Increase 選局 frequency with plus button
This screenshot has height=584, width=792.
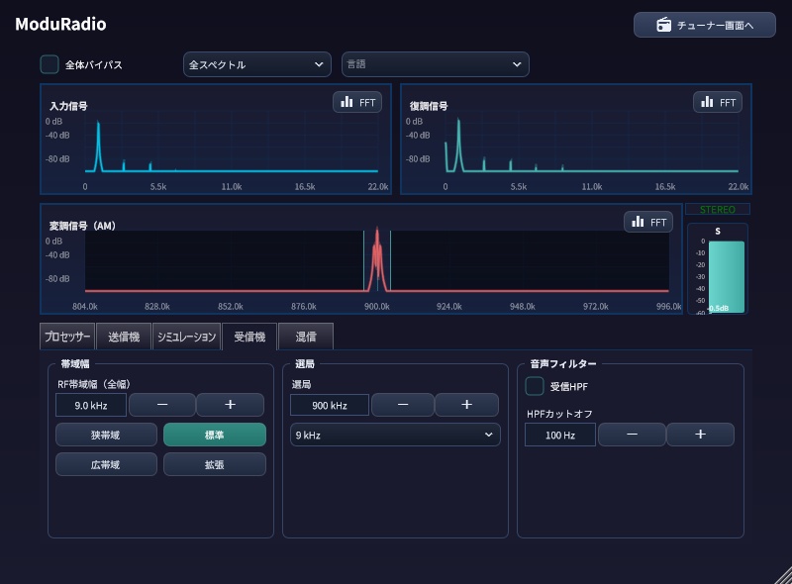point(466,405)
